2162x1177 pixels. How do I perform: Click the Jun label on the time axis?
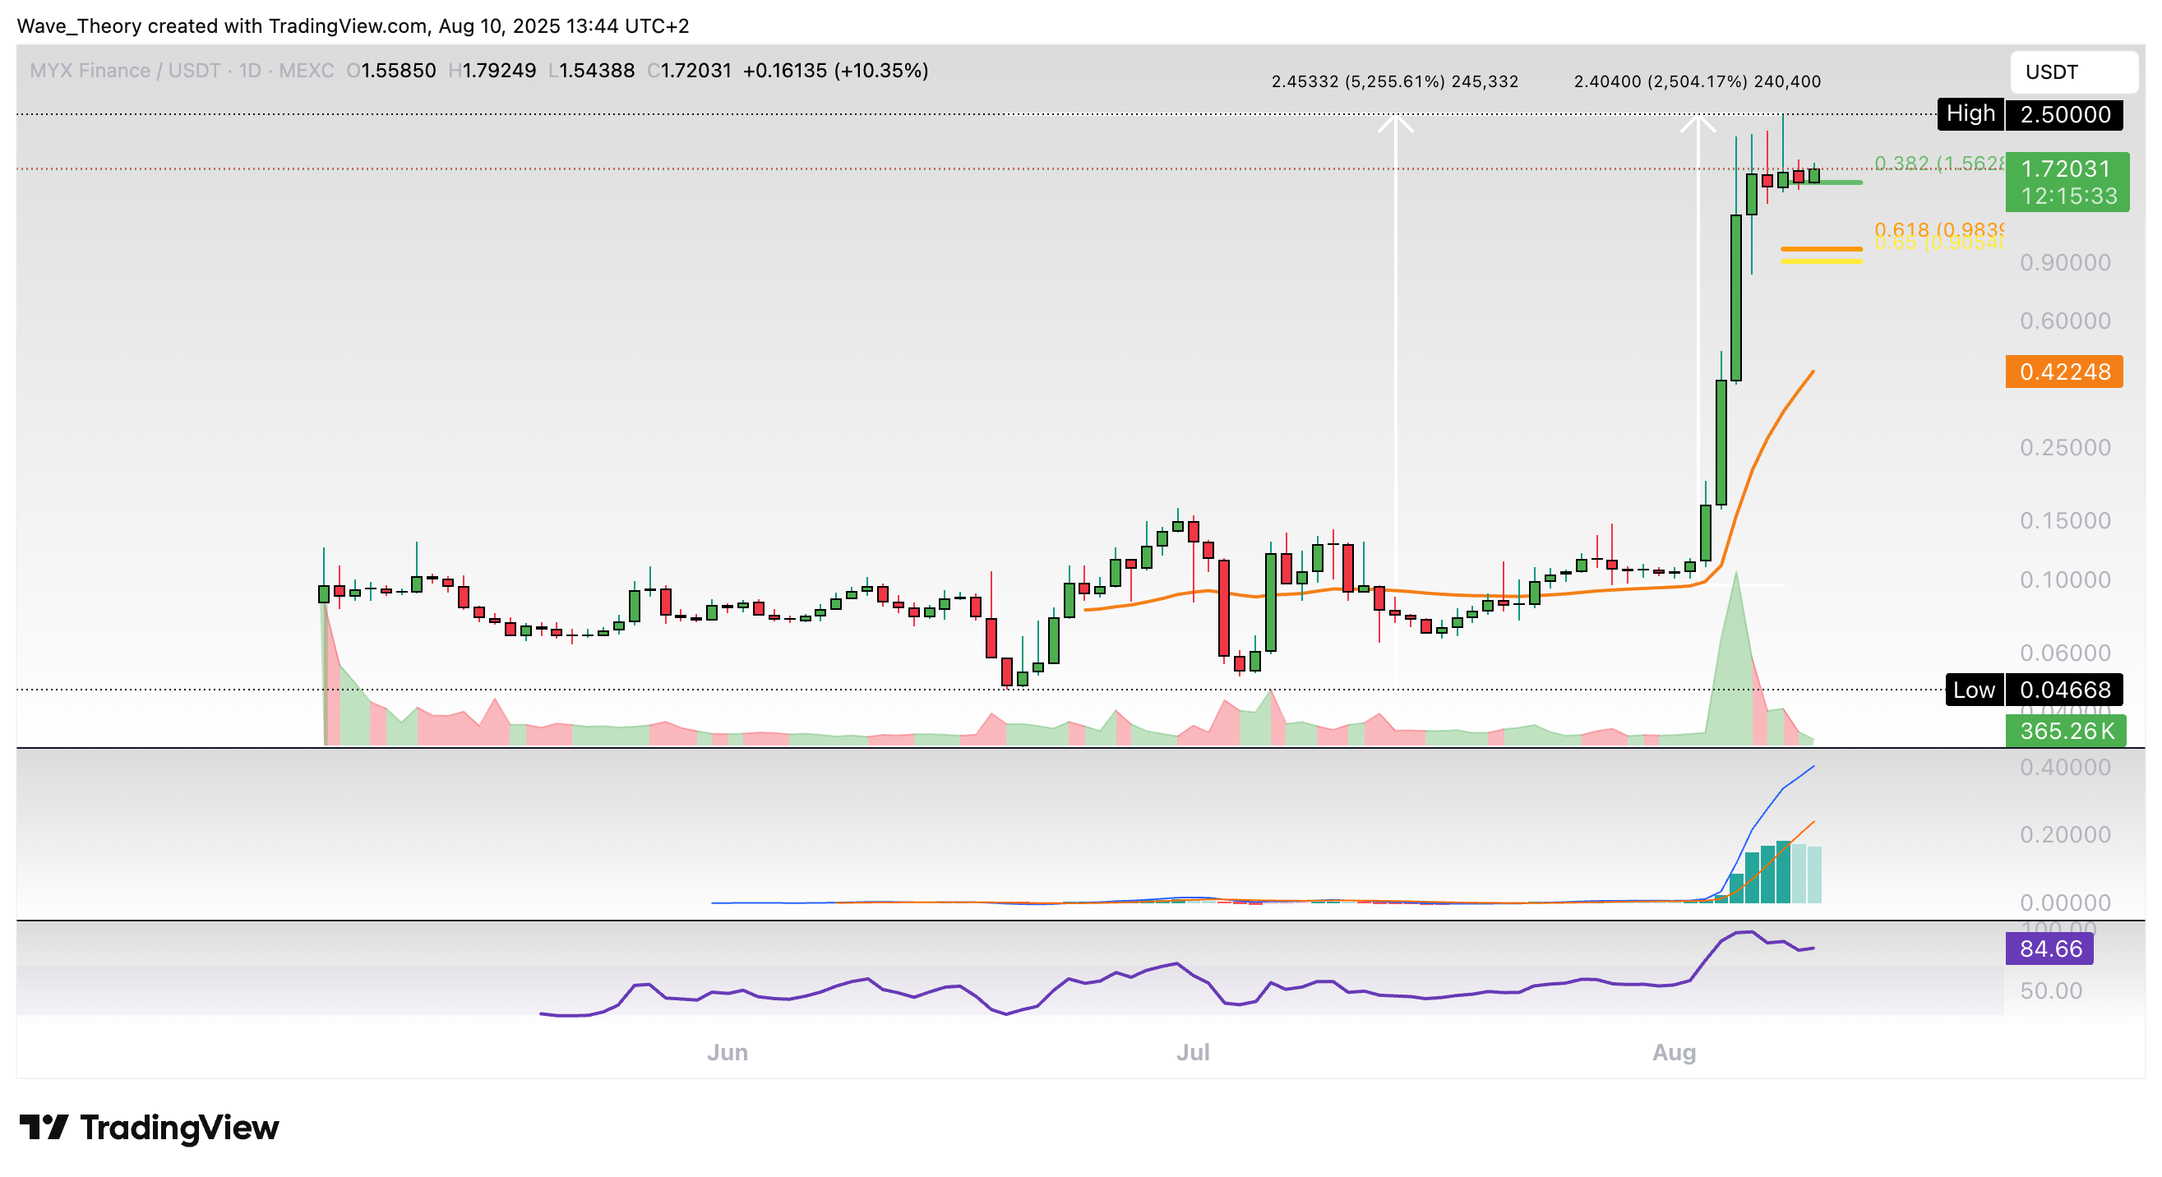727,1052
